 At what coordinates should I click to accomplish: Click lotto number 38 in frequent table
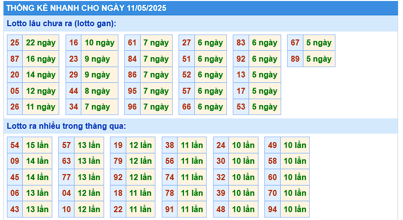click(x=170, y=145)
